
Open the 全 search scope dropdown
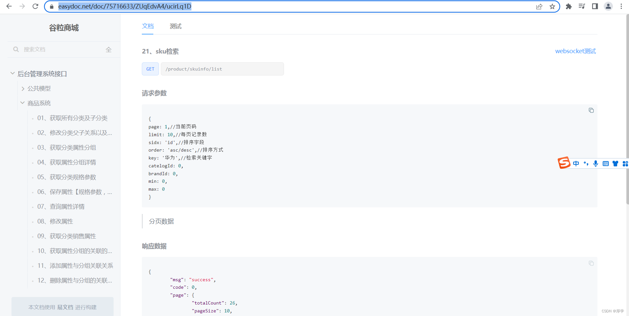[109, 50]
